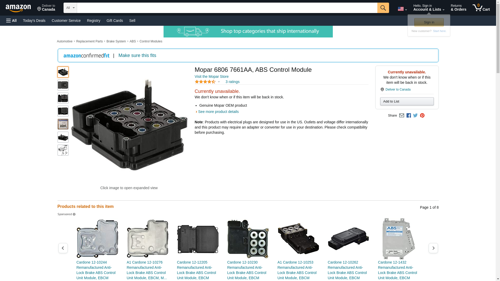Share product via email icon
Image resolution: width=500 pixels, height=281 pixels.
tap(402, 116)
